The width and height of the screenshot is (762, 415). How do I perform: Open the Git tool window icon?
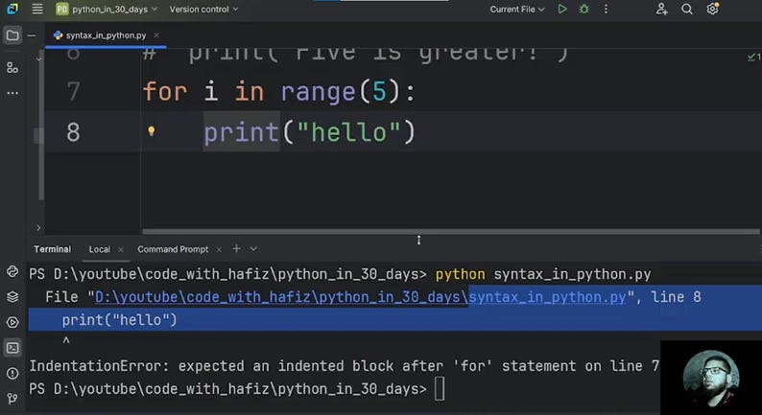coord(12,399)
